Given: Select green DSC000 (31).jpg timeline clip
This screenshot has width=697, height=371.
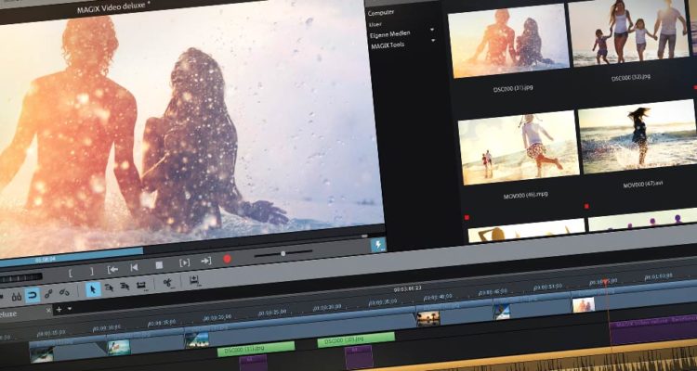Looking at the screenshot, I should pos(256,349).
